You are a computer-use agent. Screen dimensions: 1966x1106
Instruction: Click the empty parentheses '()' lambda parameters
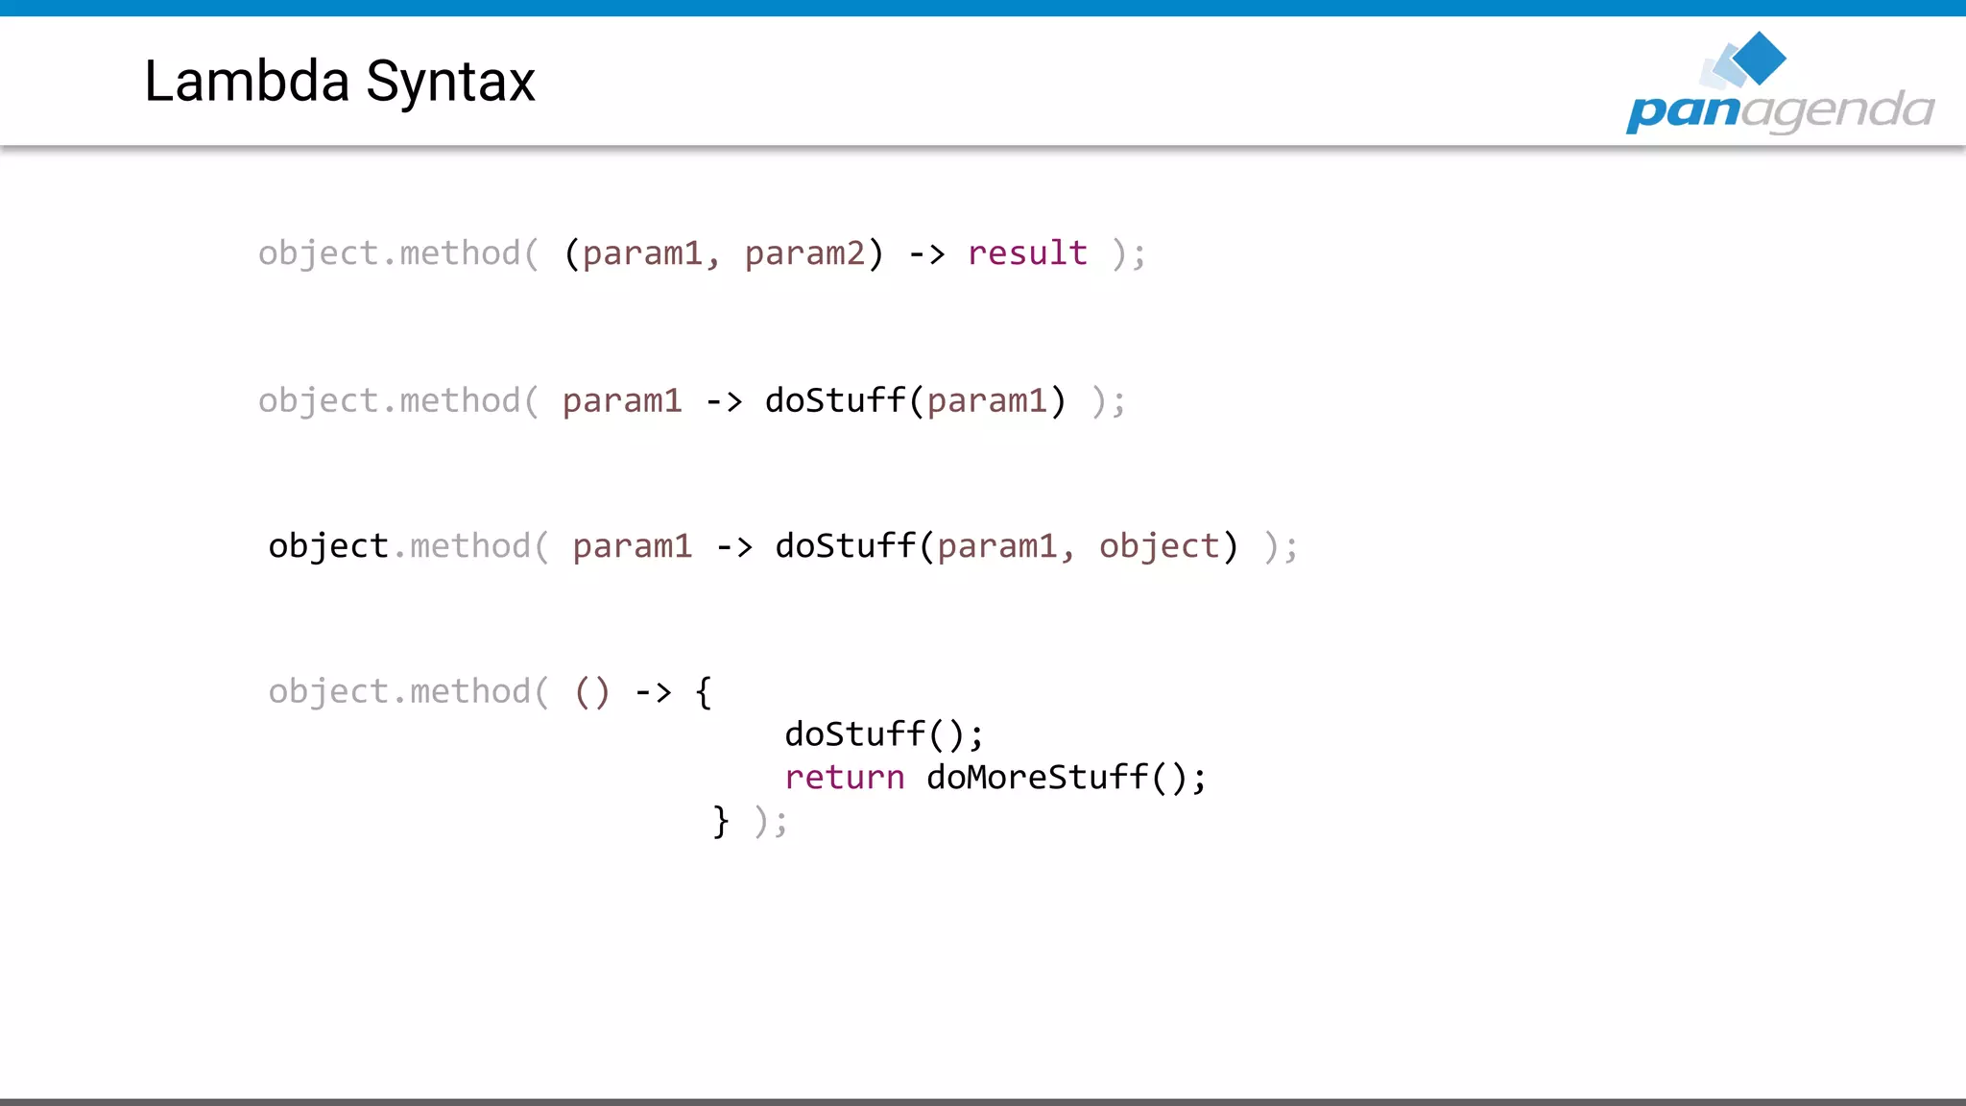[x=591, y=692]
